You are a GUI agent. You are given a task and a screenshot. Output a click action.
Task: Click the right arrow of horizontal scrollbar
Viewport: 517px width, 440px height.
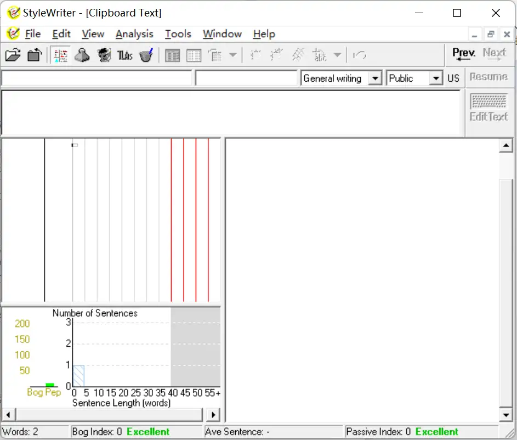point(214,415)
